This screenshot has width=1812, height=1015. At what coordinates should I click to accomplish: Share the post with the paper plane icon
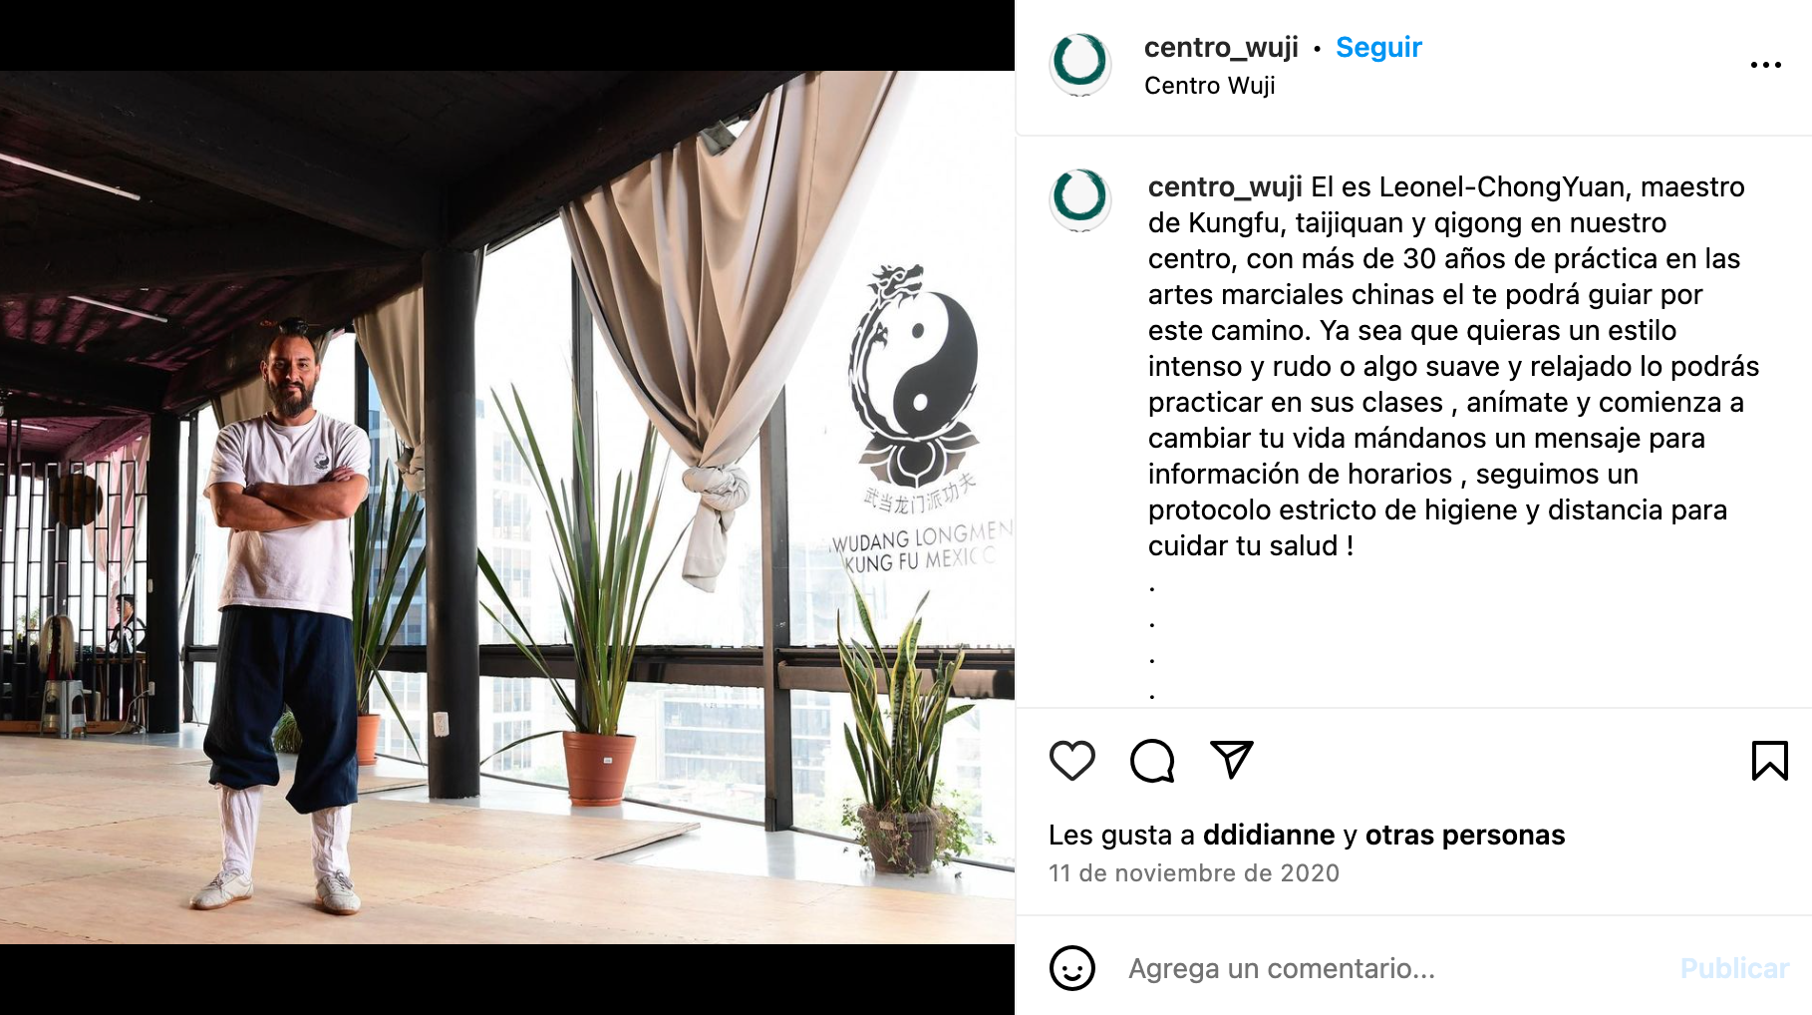[x=1232, y=760]
